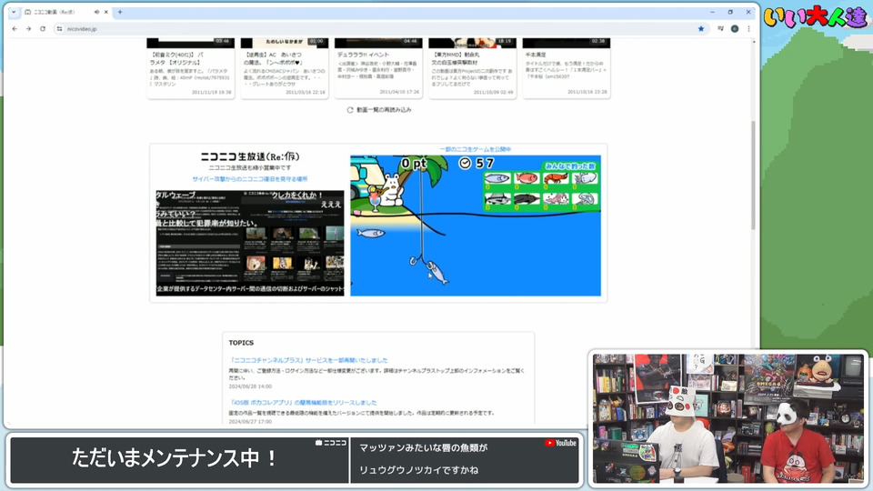The height and width of the screenshot is (491, 873).
Task: Click the swimming fish near the shore
Action: coord(371,233)
